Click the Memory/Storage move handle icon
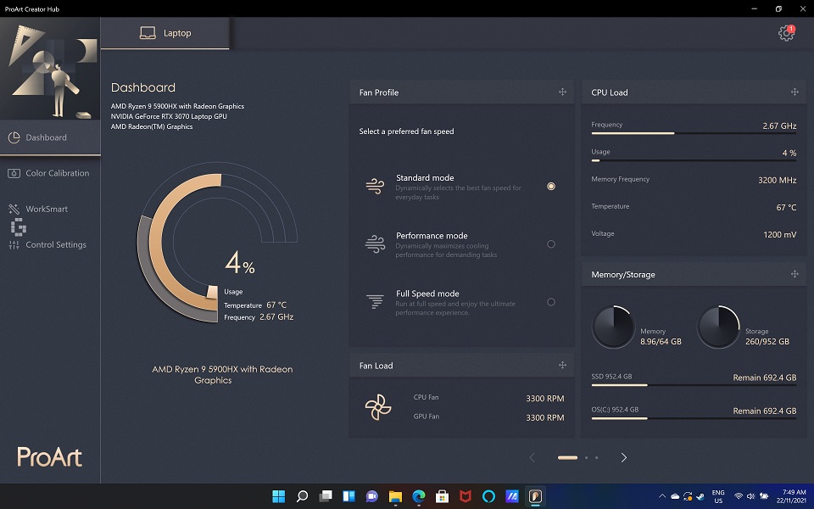Image resolution: width=814 pixels, height=509 pixels. (794, 274)
